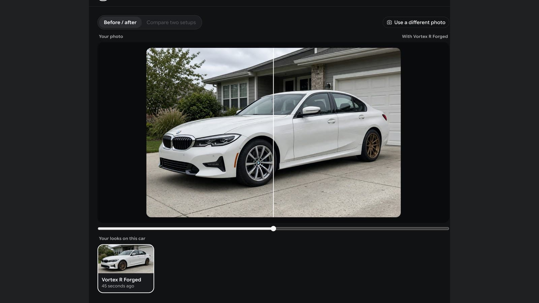Viewport: 539px width, 303px height.
Task: Open Vortex R Forged look thumbnail
Action: pyautogui.click(x=126, y=269)
